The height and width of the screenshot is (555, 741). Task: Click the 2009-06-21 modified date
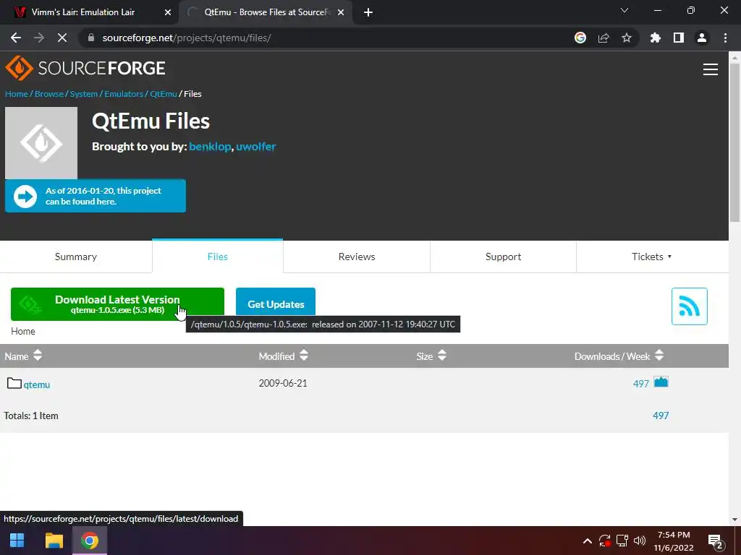[x=283, y=383]
